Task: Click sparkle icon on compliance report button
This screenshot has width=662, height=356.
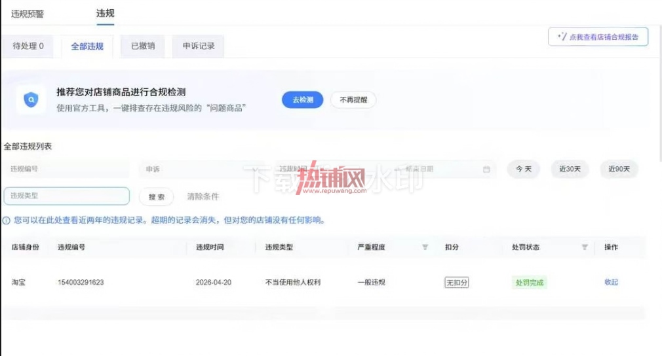Action: click(562, 37)
